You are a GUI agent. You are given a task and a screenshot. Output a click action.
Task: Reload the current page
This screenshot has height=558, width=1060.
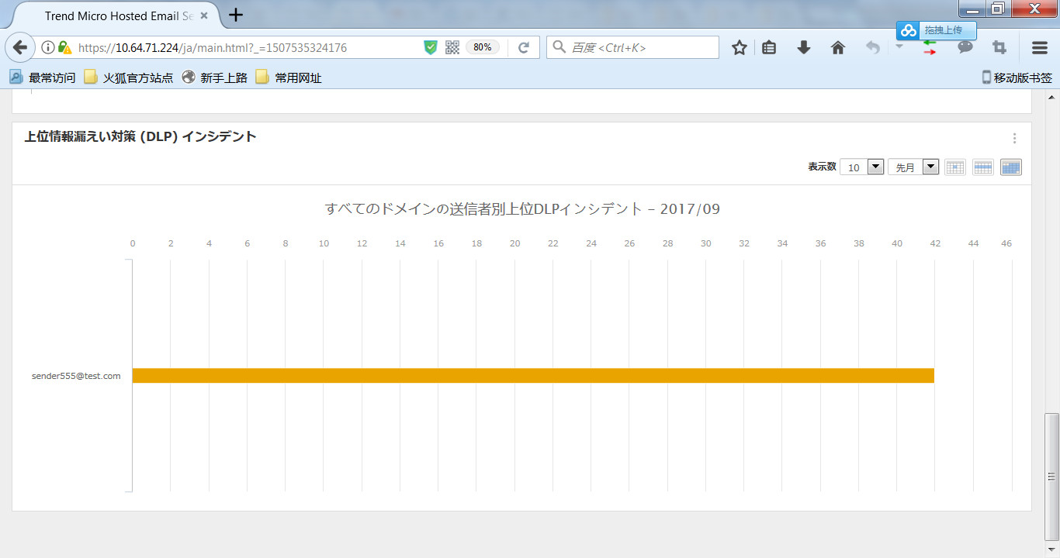click(524, 48)
